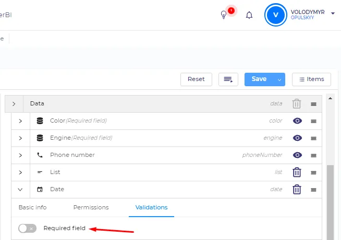Select the Validations tab
Viewport: 341px width, 240px height.
(x=151, y=207)
